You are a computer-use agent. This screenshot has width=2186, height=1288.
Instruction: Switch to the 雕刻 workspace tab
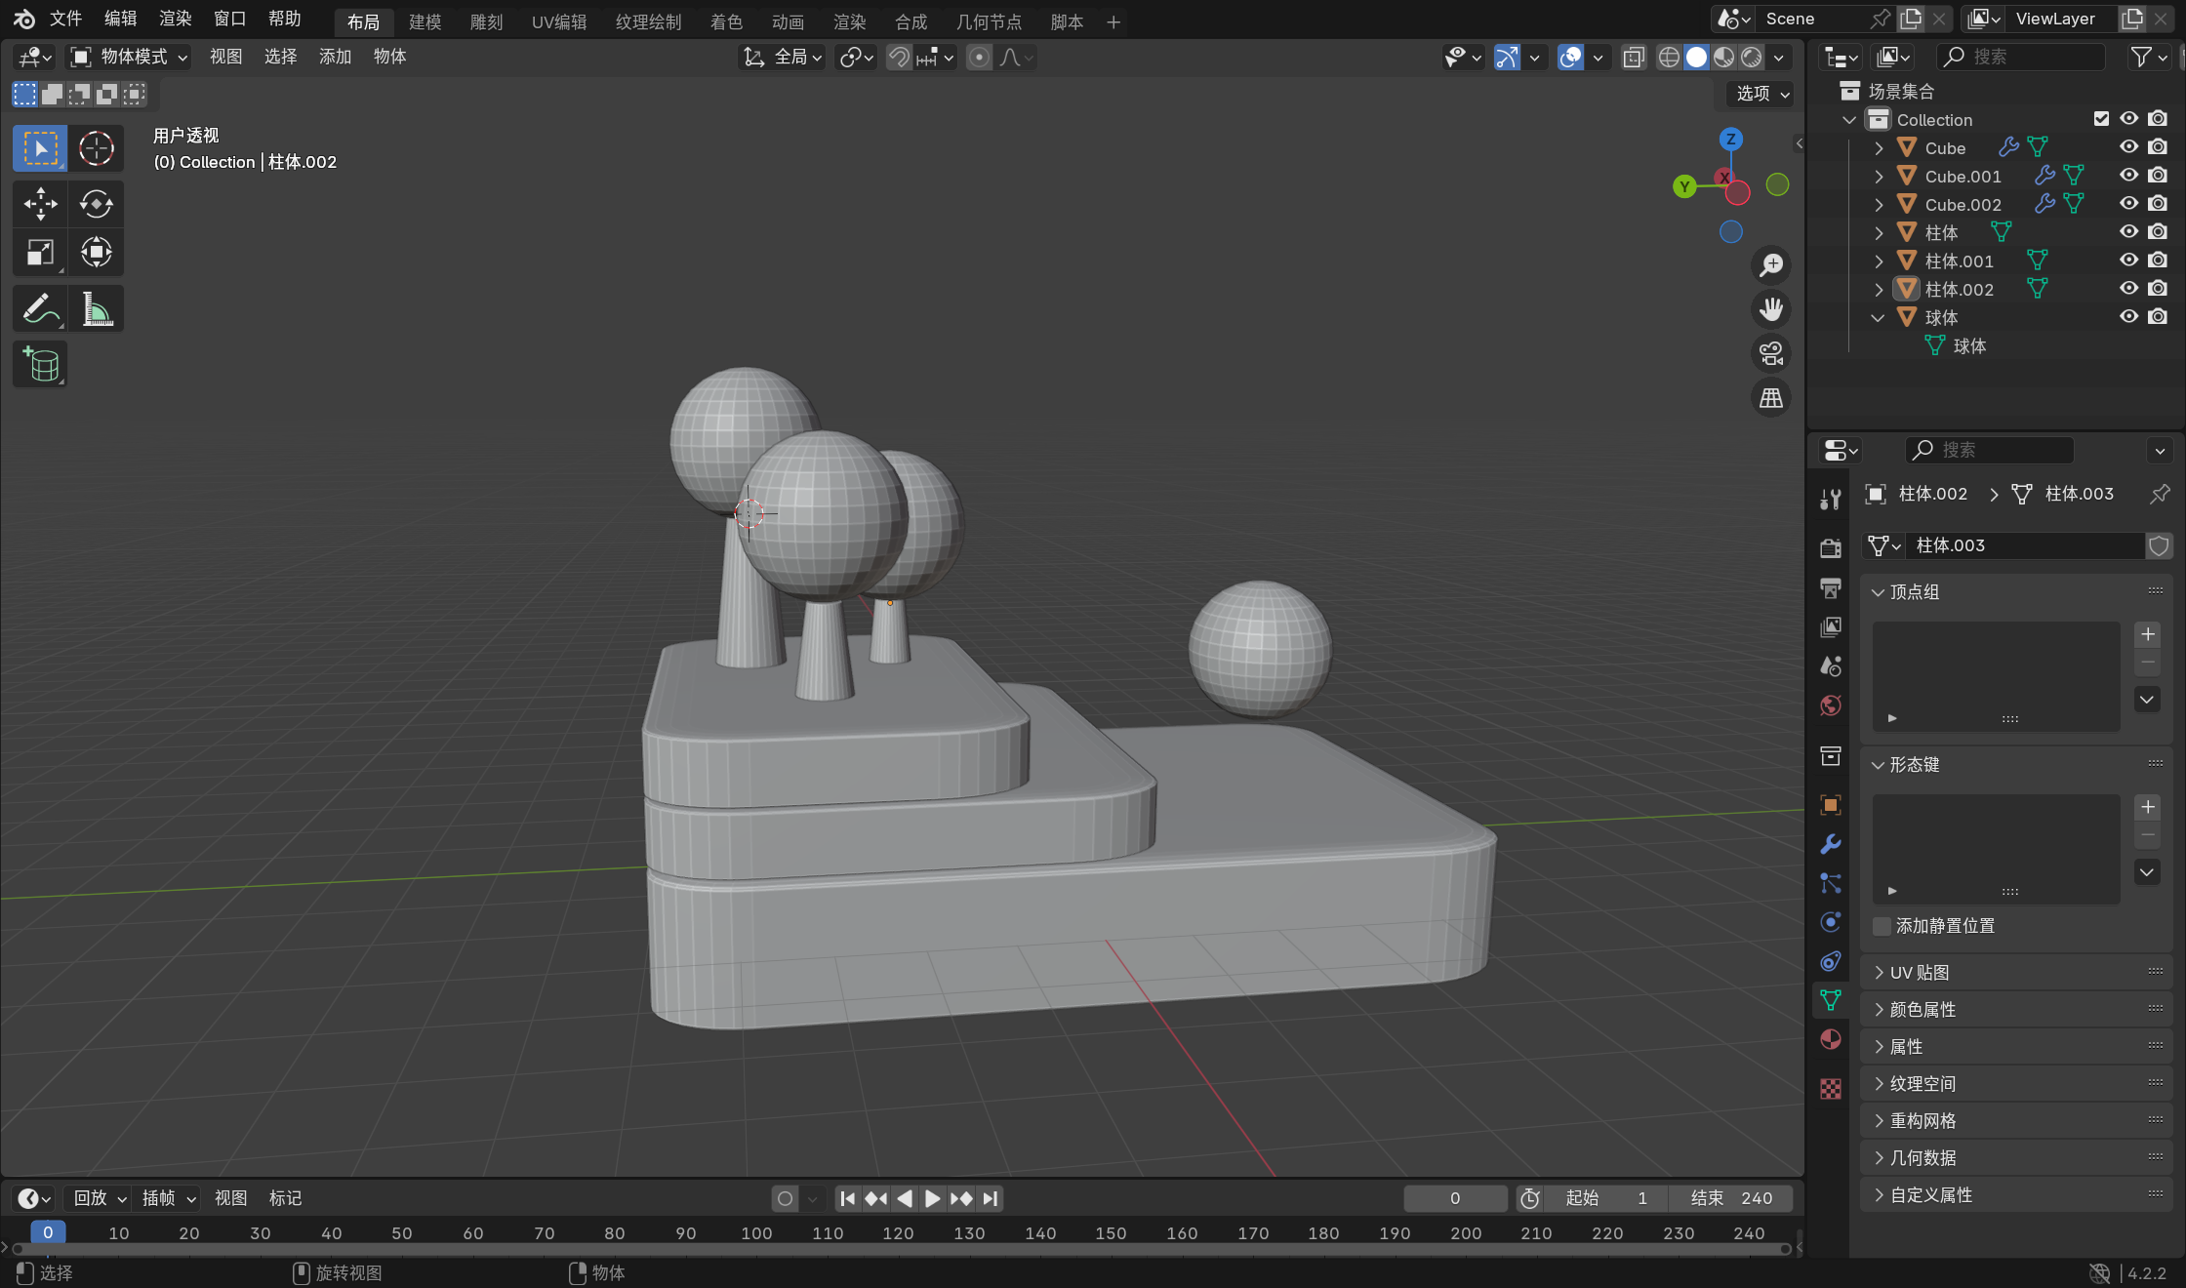pos(486,21)
